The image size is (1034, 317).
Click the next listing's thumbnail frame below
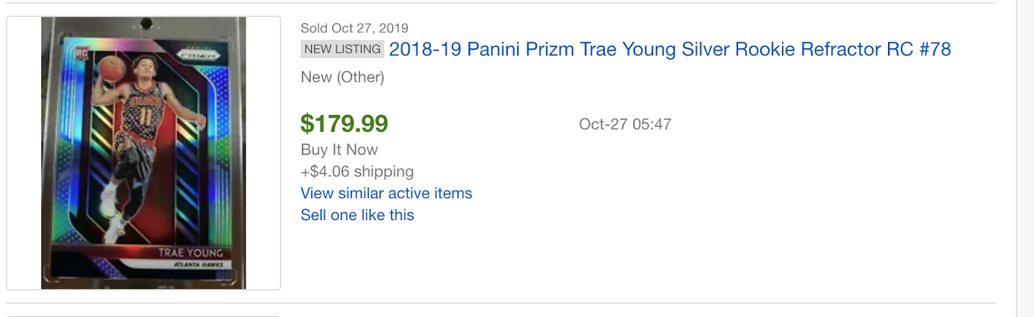(x=143, y=316)
